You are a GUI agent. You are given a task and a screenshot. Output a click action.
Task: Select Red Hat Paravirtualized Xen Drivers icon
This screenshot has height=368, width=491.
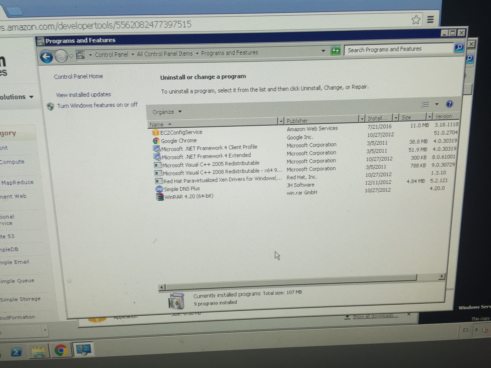[x=159, y=181]
